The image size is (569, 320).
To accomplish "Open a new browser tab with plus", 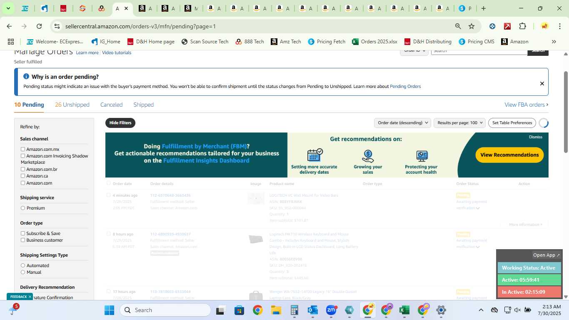I will [483, 8].
